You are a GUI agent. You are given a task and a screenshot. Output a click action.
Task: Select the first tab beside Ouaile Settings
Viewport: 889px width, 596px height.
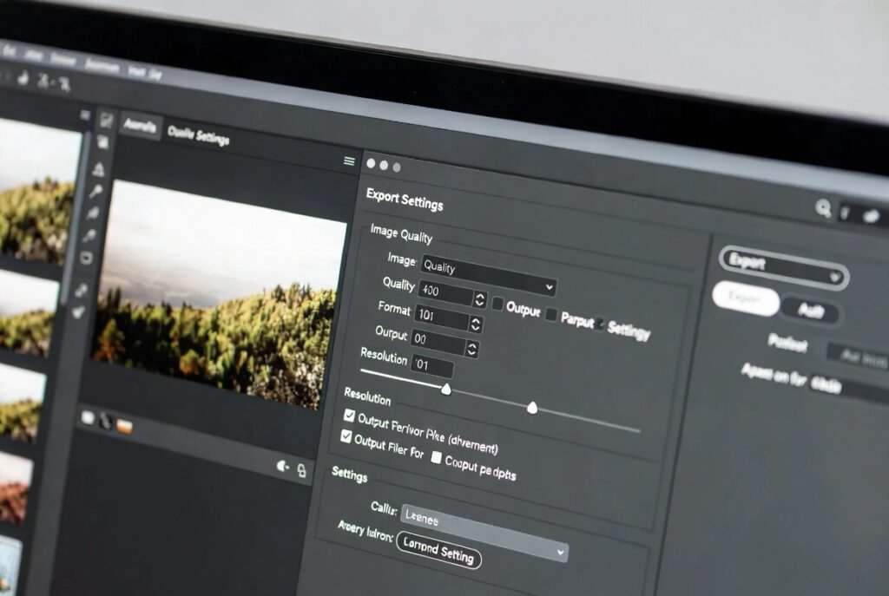(140, 126)
